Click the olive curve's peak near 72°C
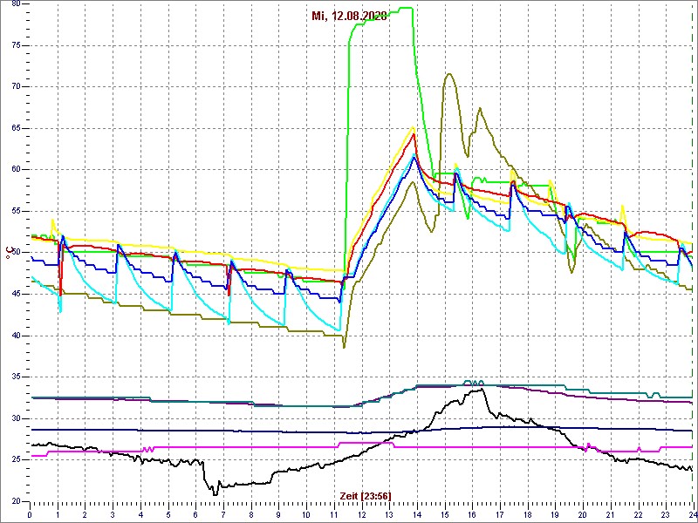The width and height of the screenshot is (698, 523). (x=448, y=74)
